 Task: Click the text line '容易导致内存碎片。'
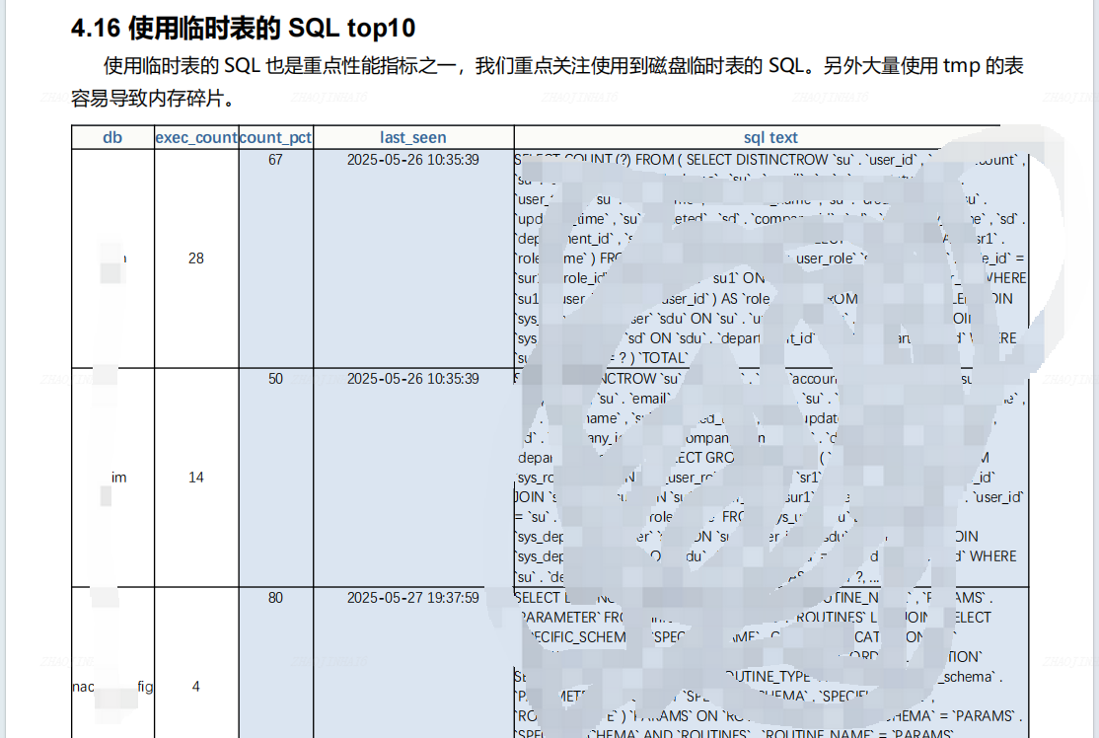[153, 98]
